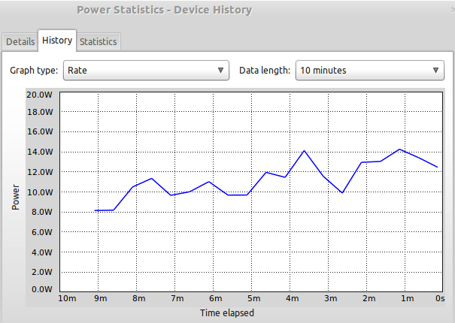Open the Statistics tab

[99, 41]
